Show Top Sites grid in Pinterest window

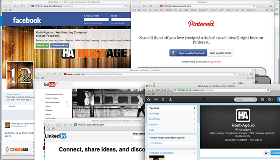(139, 10)
